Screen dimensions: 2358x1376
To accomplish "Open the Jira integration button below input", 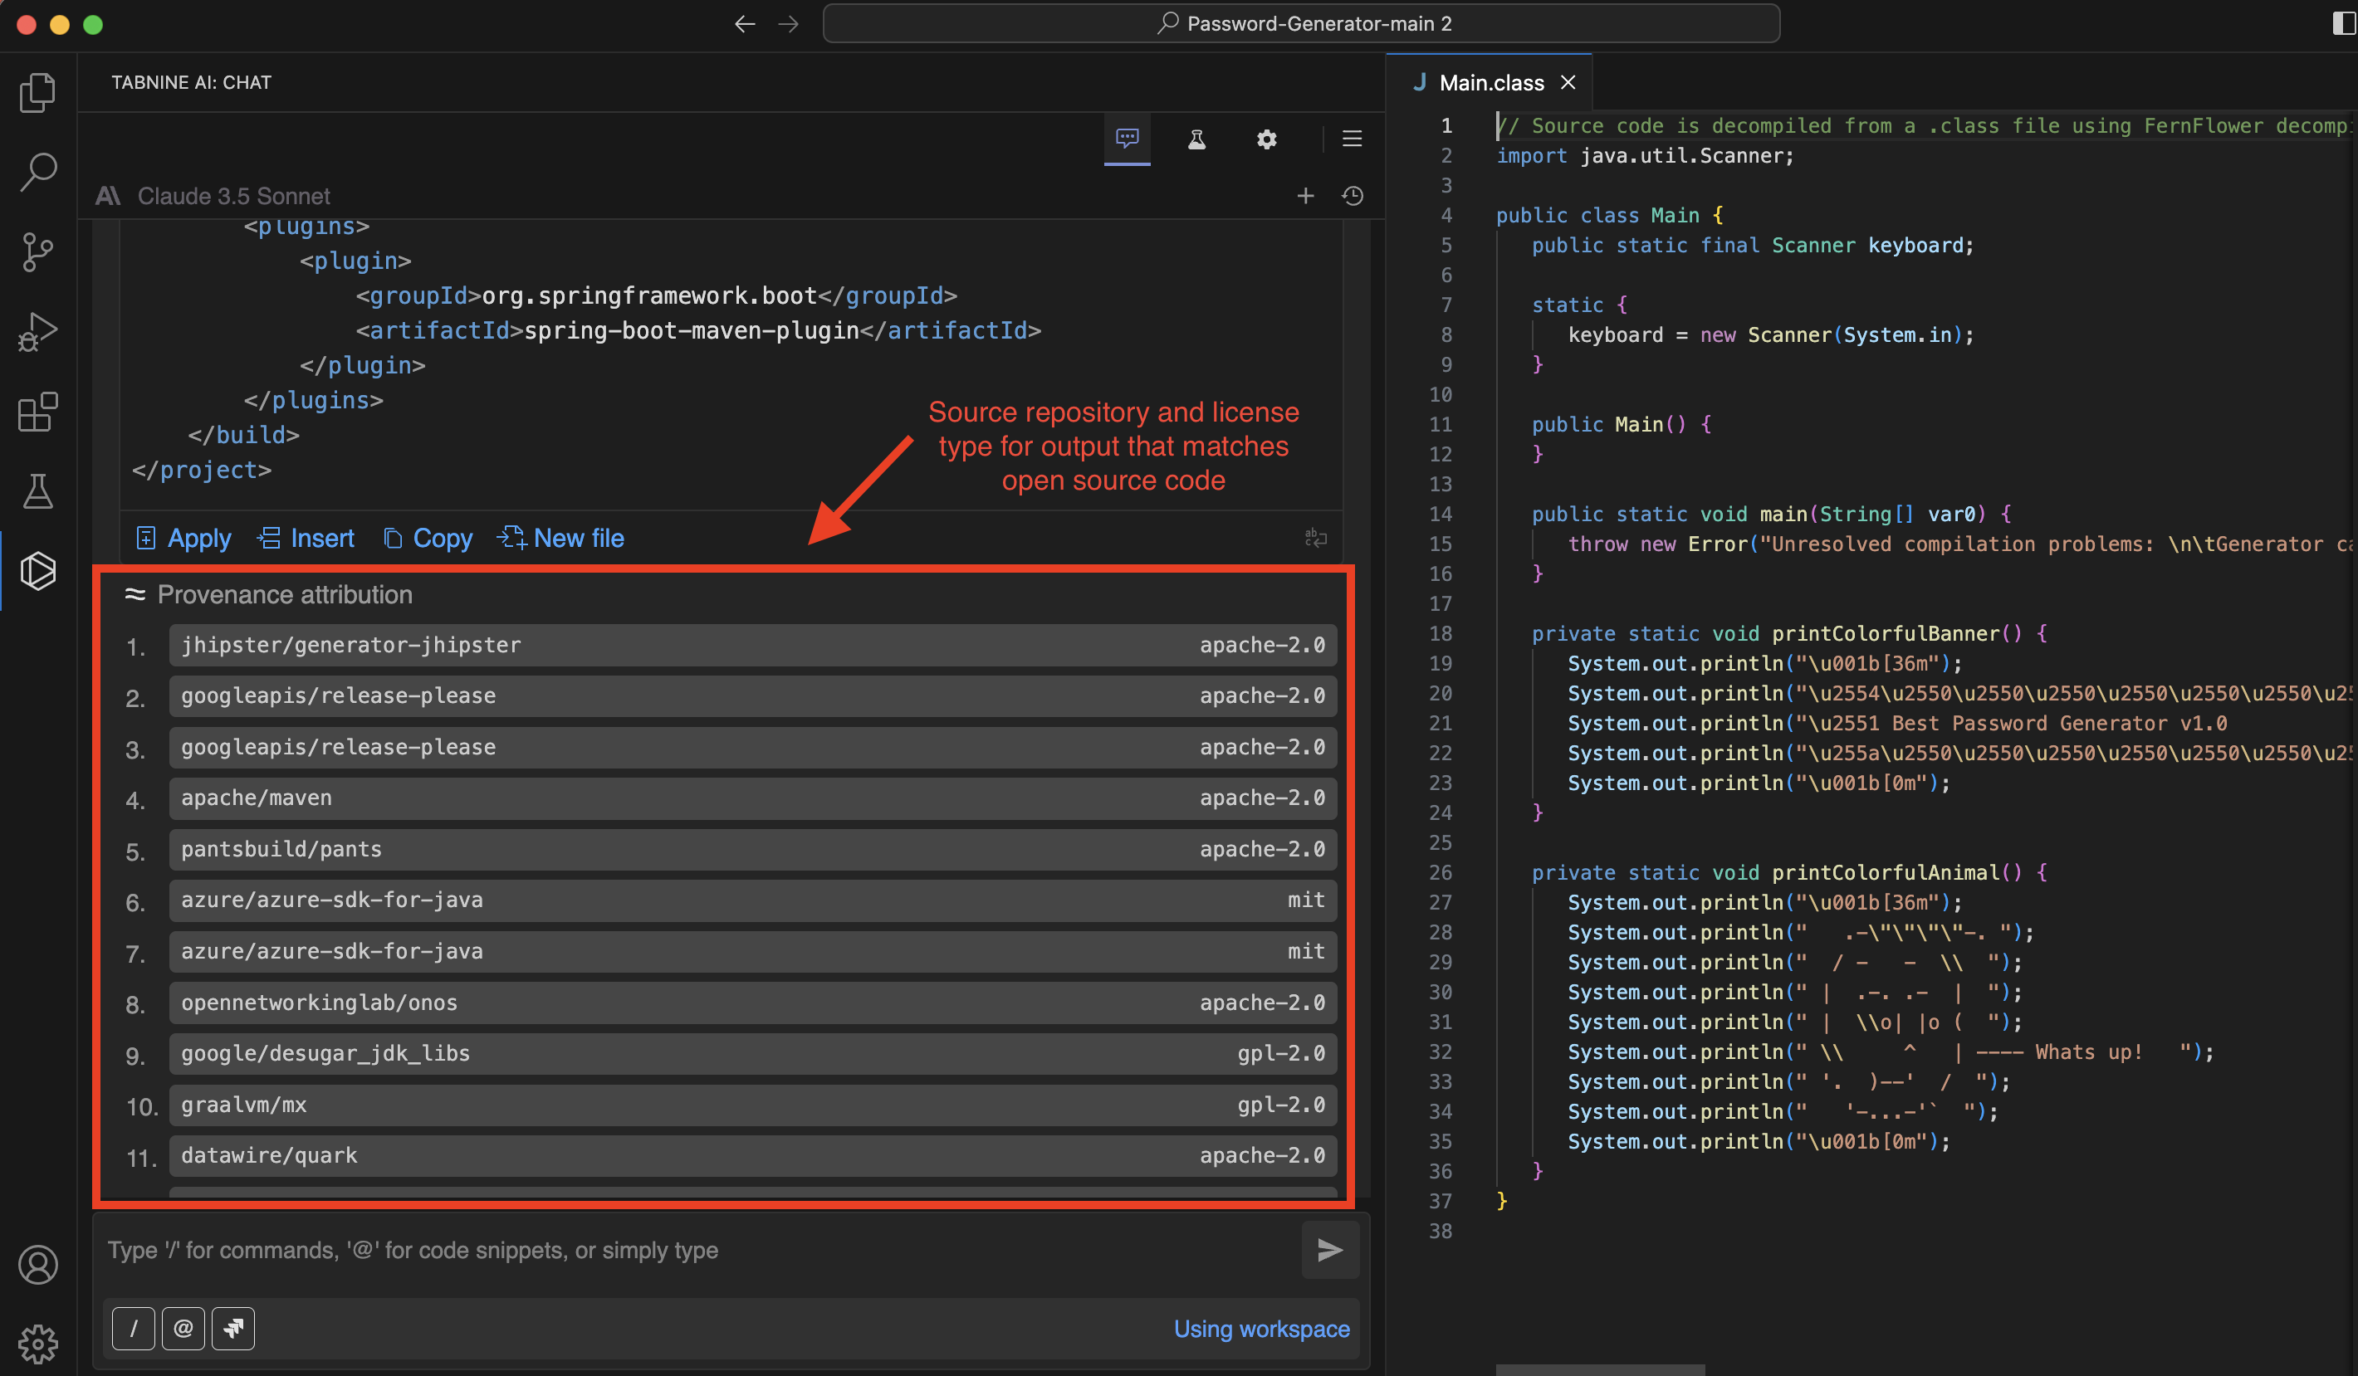I will 233,1329.
